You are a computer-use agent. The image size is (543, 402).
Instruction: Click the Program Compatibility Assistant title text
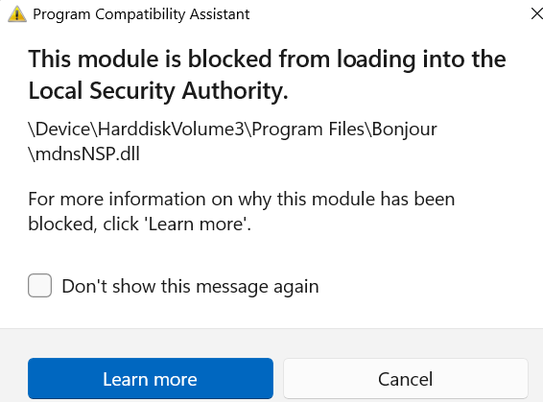pos(141,14)
